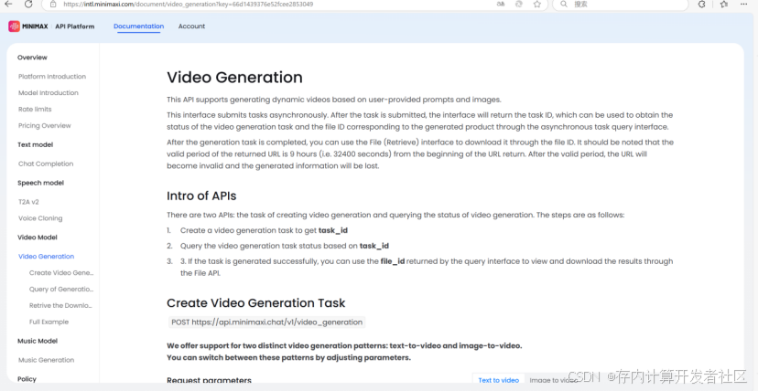Click the bold task_id in step 1
This screenshot has height=391, width=758.
coord(333,230)
